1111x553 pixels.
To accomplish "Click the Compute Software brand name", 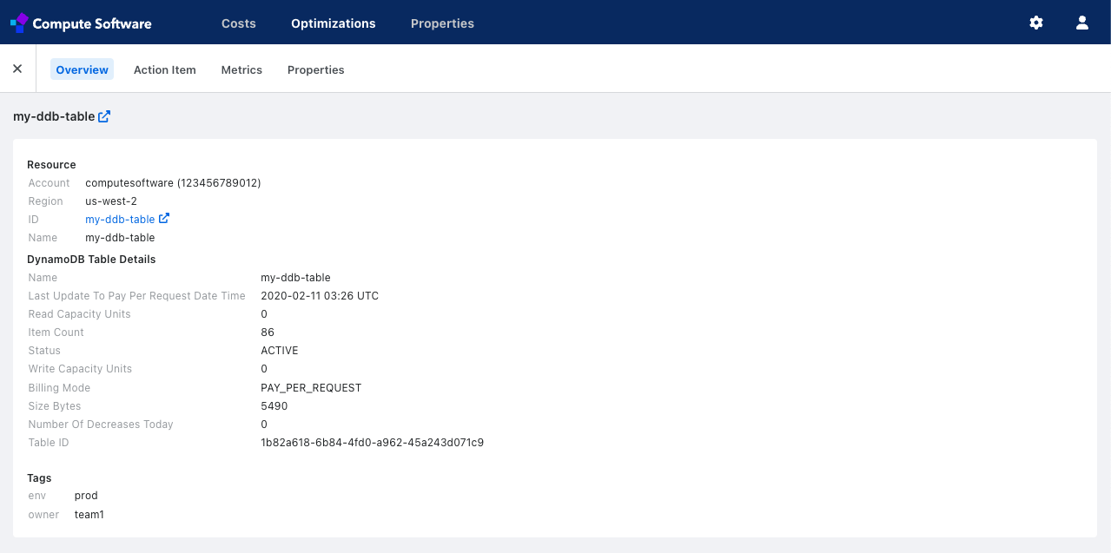I will click(x=92, y=23).
